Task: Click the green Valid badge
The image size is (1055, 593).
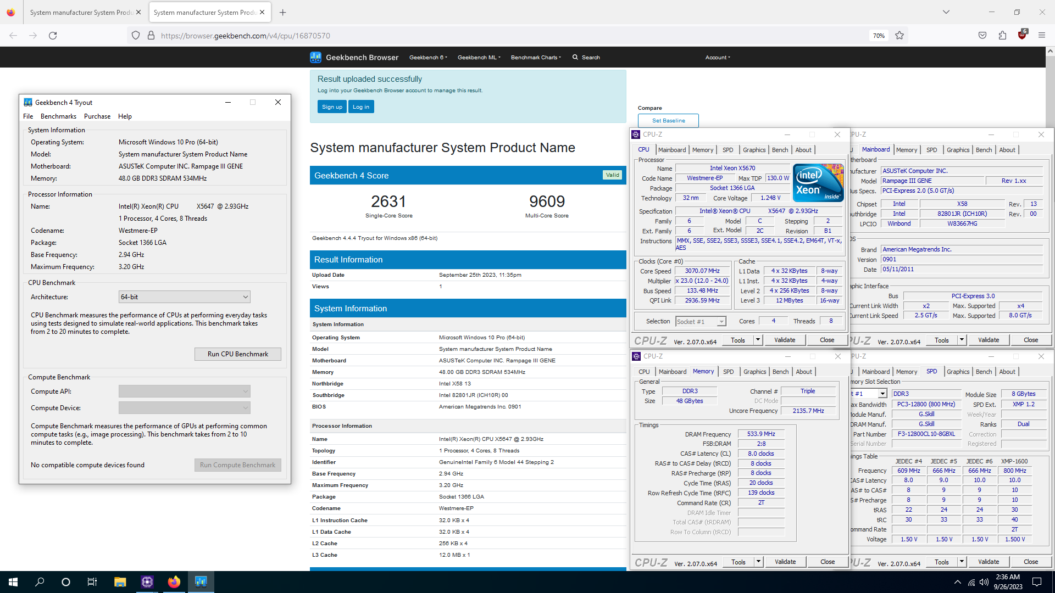Action: point(612,175)
